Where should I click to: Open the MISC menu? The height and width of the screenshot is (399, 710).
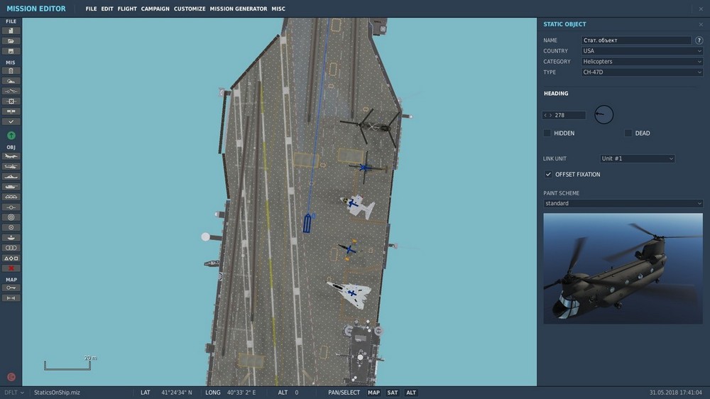click(x=278, y=9)
